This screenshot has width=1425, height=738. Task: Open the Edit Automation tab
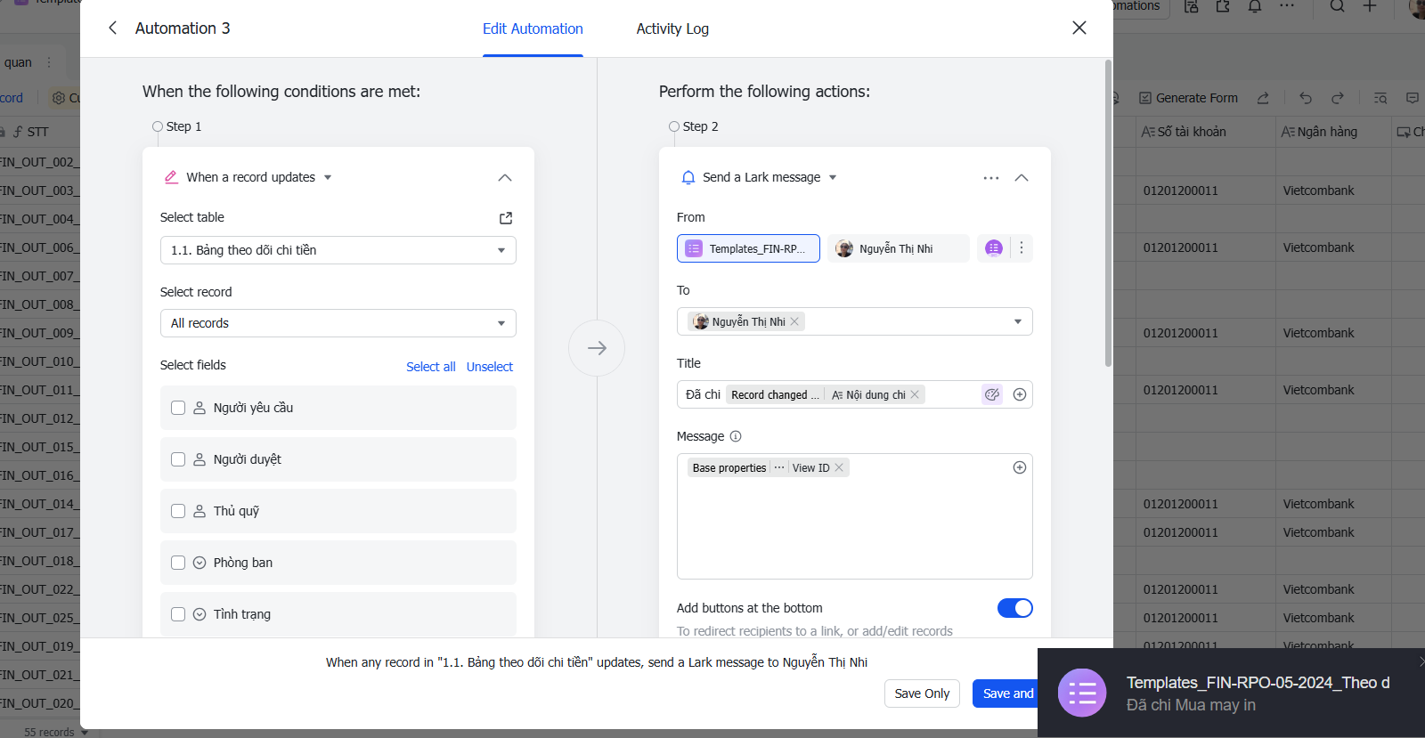(533, 28)
